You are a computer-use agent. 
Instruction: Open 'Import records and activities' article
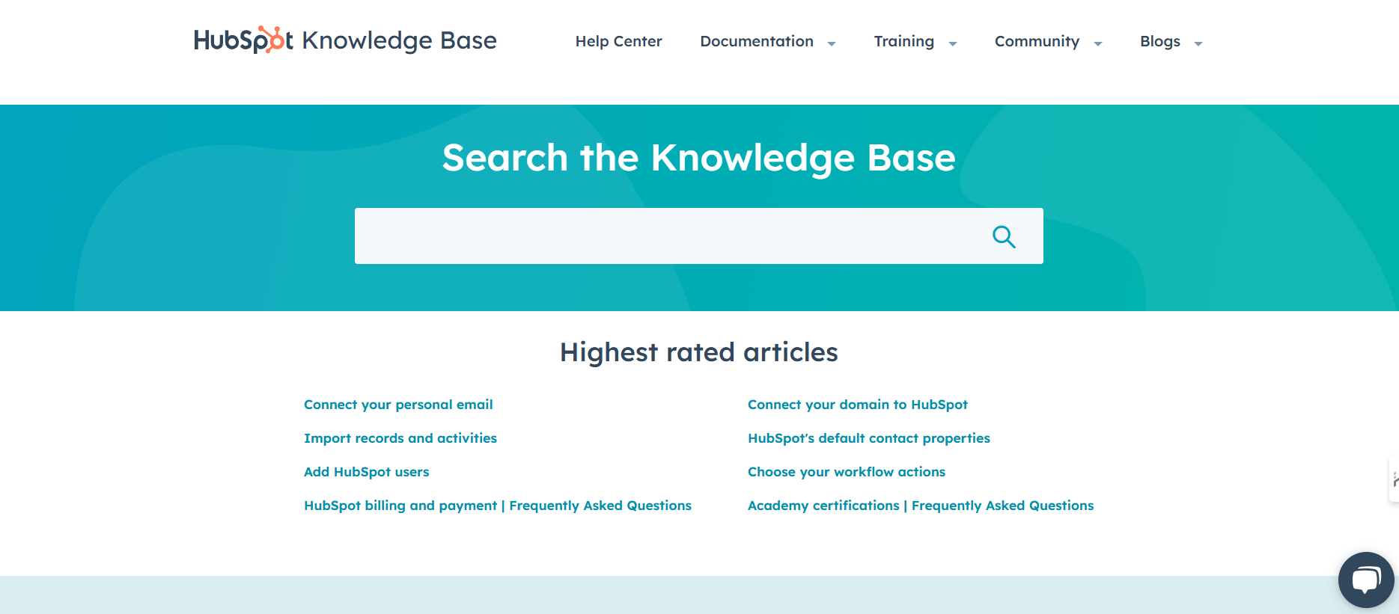400,438
